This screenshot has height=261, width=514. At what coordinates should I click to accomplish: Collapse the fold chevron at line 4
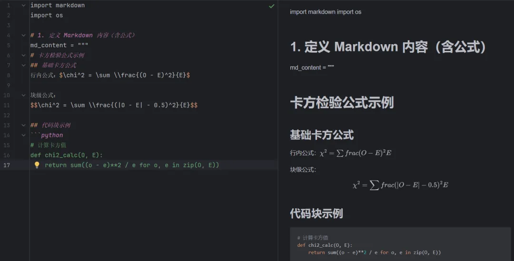[23, 35]
